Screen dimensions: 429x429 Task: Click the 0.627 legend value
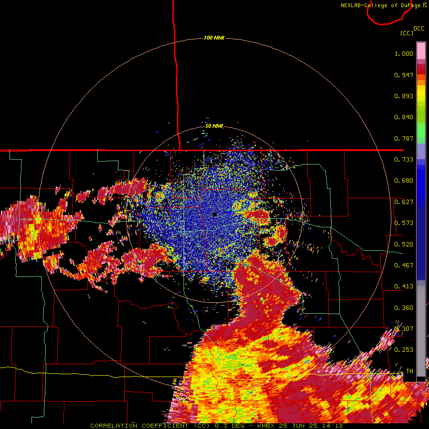coord(404,202)
